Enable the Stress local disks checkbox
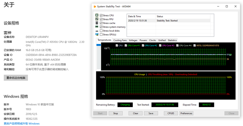 point(101,31)
